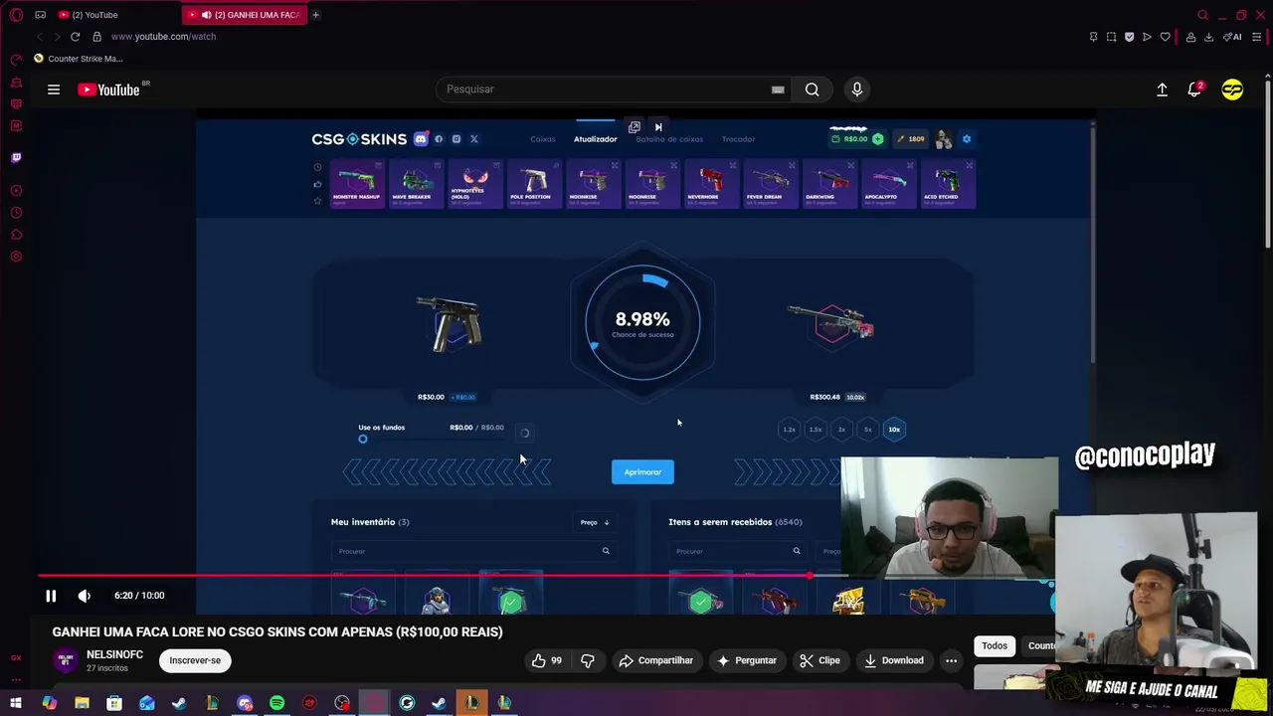The image size is (1273, 716).
Task: Open File Explorer from the taskbar
Action: (82, 704)
